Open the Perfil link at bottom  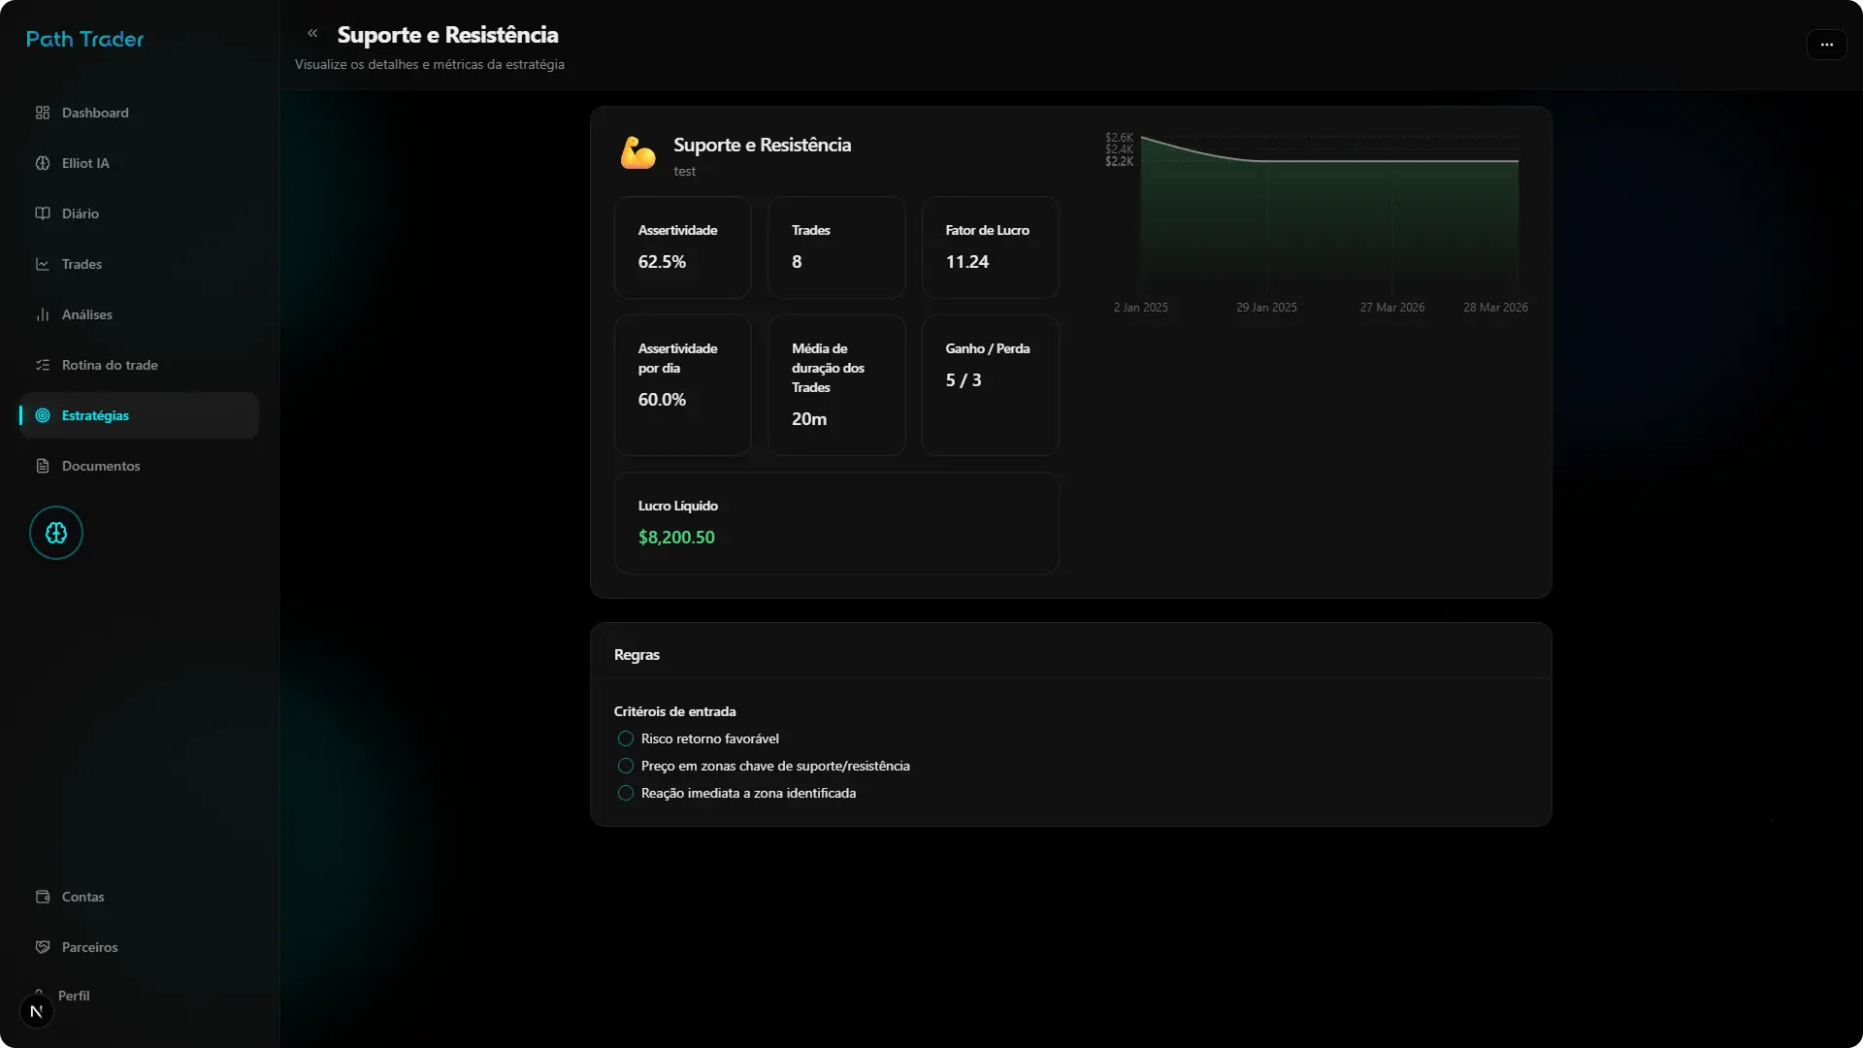coord(74,996)
